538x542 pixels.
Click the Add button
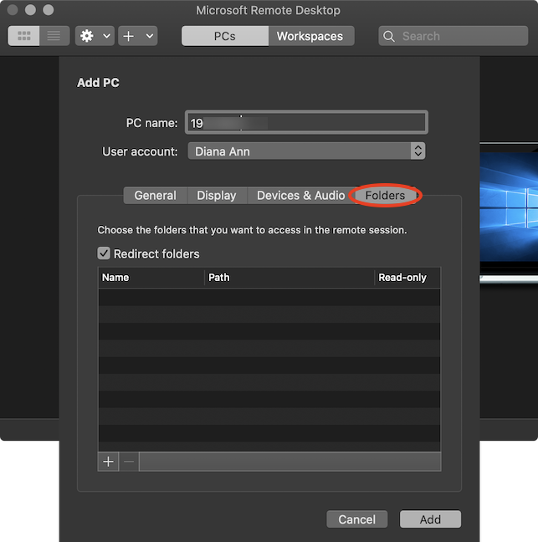430,519
